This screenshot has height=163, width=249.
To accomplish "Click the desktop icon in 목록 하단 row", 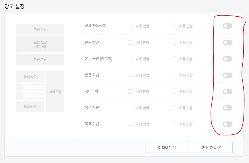I will pos(130,124).
